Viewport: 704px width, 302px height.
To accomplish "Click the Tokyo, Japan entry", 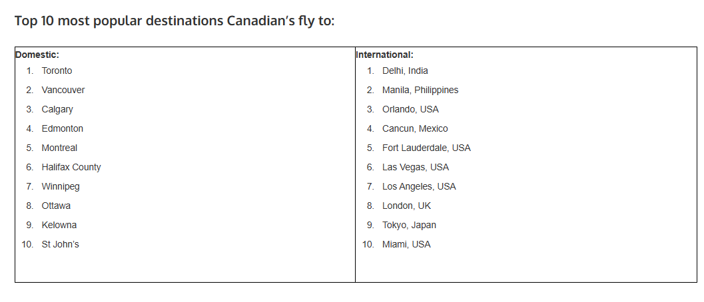I will point(409,225).
